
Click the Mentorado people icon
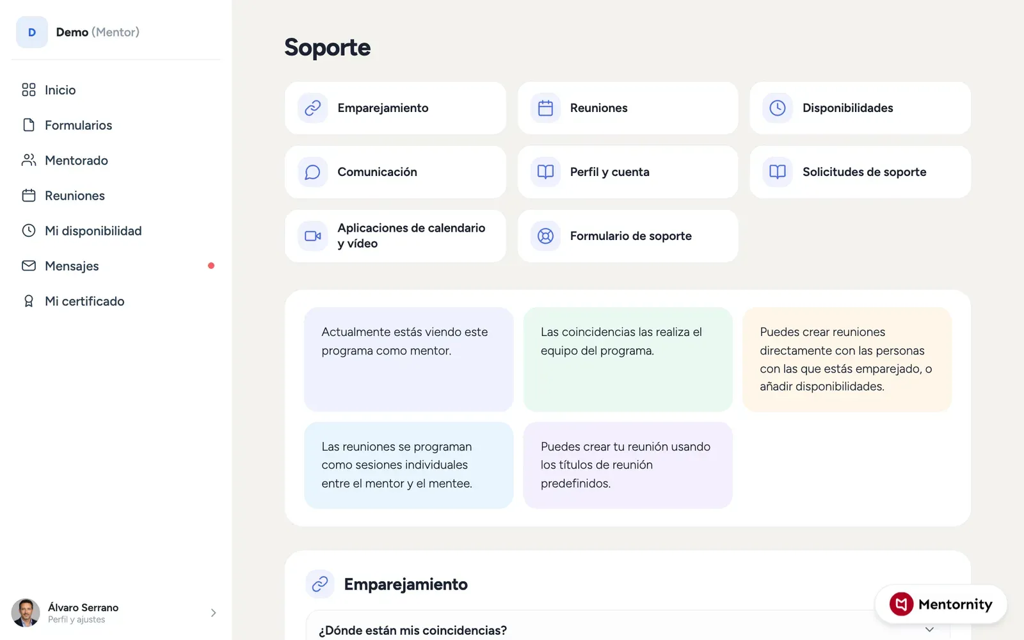pyautogui.click(x=29, y=160)
